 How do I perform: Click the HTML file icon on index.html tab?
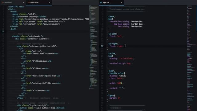29,2
